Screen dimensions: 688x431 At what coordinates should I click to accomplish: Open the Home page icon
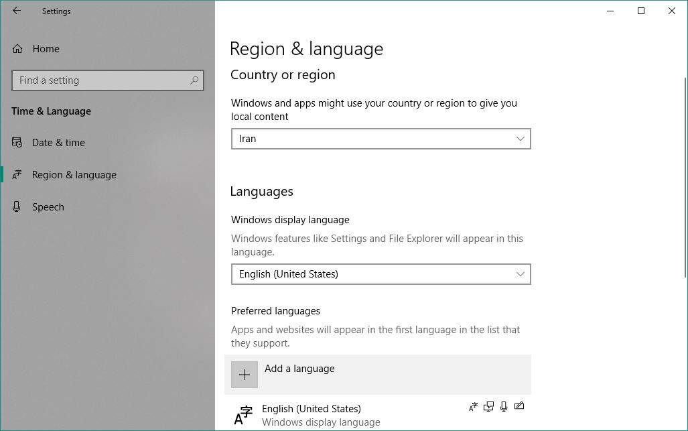click(x=17, y=49)
